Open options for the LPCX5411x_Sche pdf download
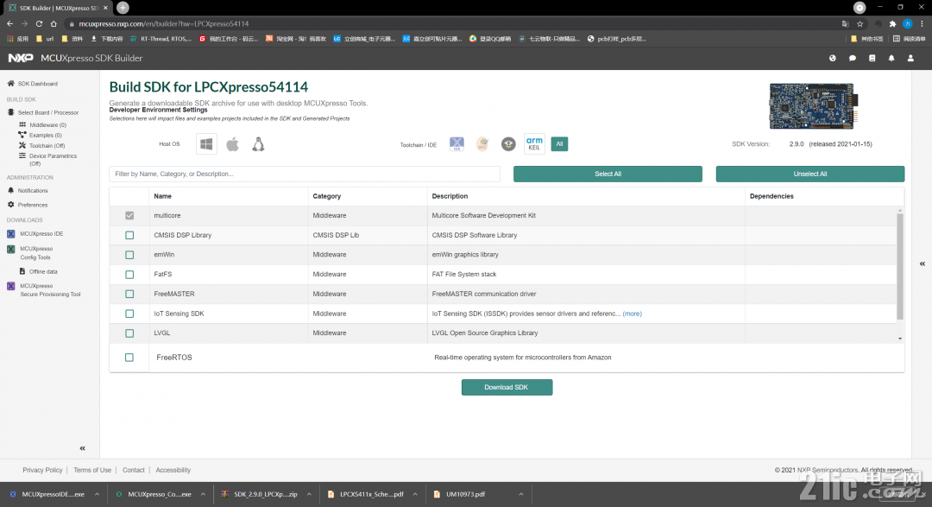The width and height of the screenshot is (932, 507). pyautogui.click(x=415, y=495)
